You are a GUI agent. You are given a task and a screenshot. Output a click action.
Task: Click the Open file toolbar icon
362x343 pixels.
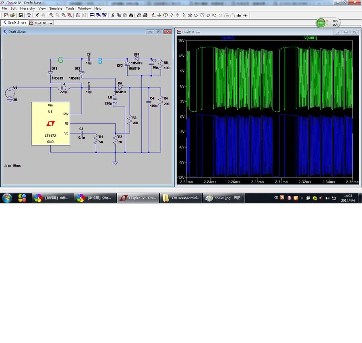tap(12, 15)
